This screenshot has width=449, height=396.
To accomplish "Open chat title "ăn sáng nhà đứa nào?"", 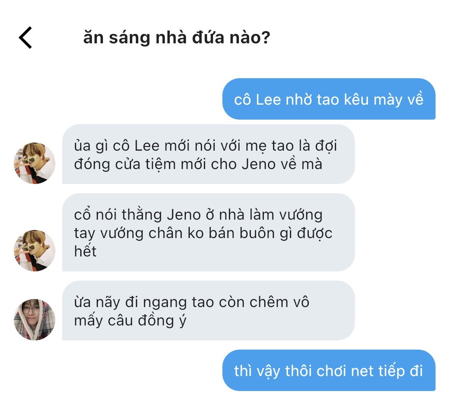I will point(176,38).
